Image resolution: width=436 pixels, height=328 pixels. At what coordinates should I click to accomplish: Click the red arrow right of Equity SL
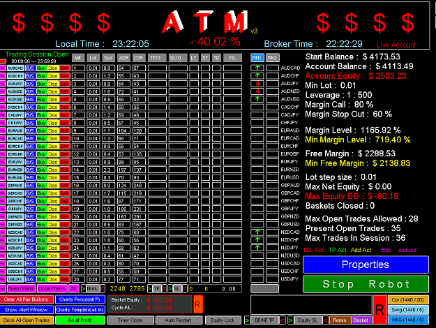coord(326,320)
